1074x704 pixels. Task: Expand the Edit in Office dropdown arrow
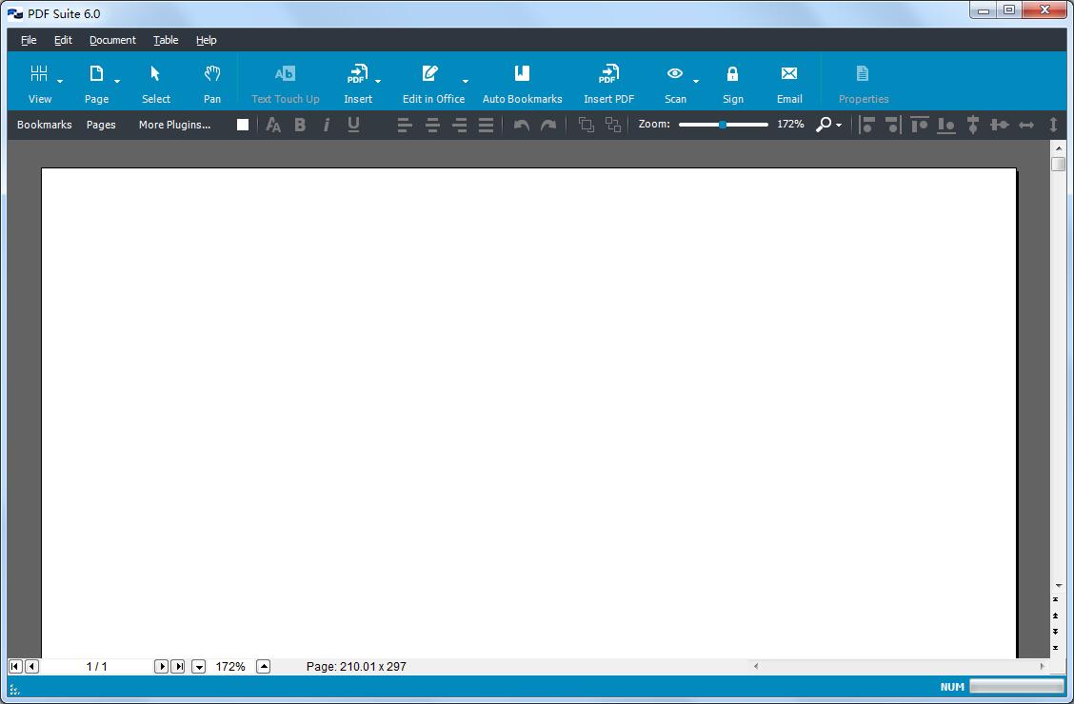tap(465, 82)
